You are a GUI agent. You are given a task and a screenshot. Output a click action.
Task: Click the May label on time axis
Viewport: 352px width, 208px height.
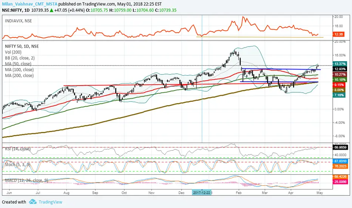pos(320,193)
